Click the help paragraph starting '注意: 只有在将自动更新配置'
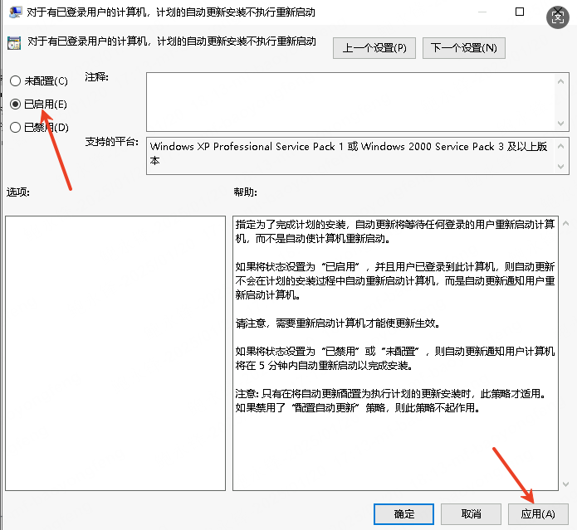The width and height of the screenshot is (577, 530). pyautogui.click(x=392, y=401)
